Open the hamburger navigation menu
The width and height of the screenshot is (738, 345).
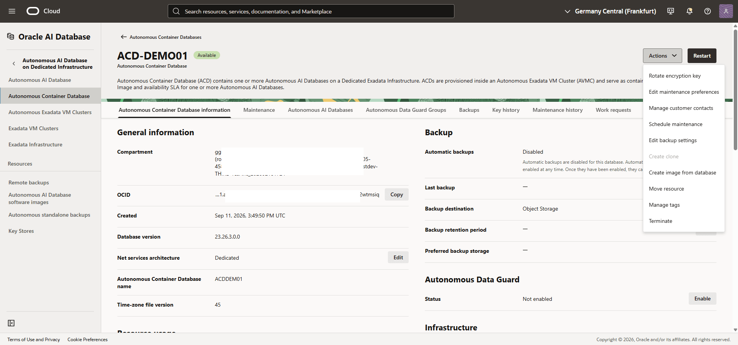pos(12,11)
